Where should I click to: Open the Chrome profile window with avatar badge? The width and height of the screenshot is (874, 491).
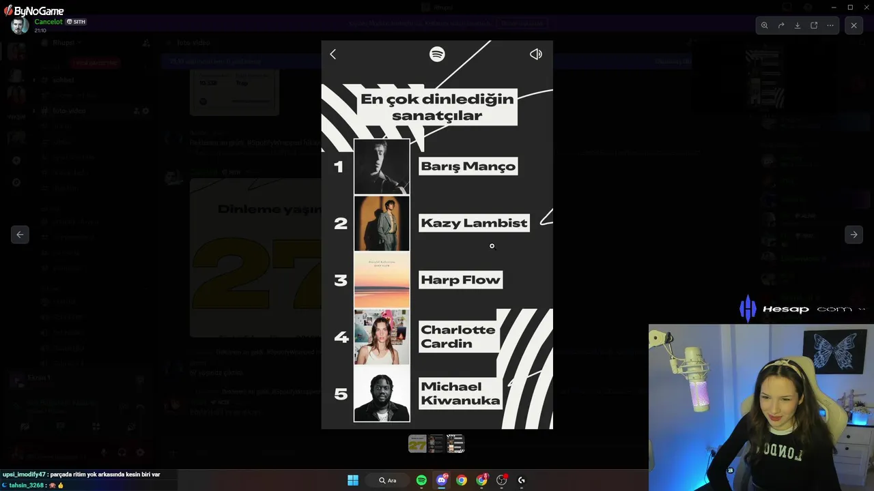[x=482, y=480]
